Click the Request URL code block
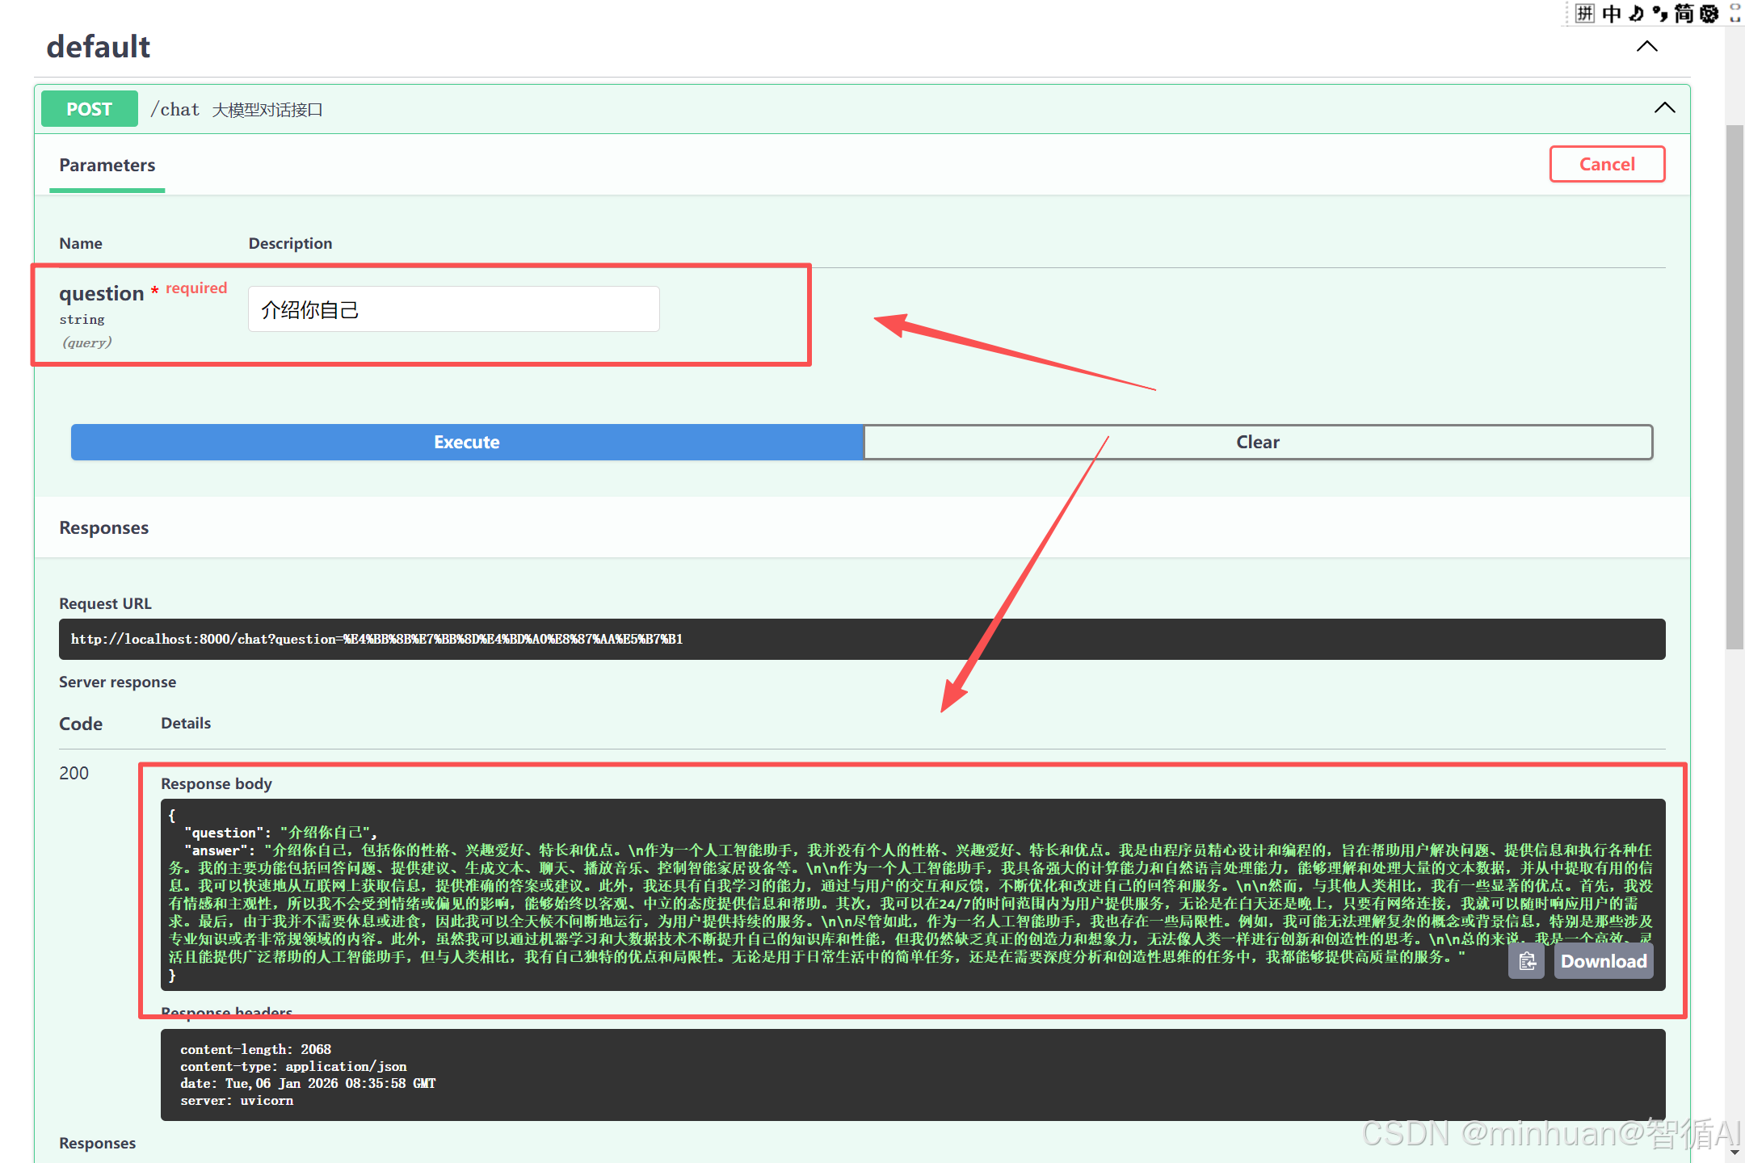This screenshot has width=1745, height=1163. 861,639
